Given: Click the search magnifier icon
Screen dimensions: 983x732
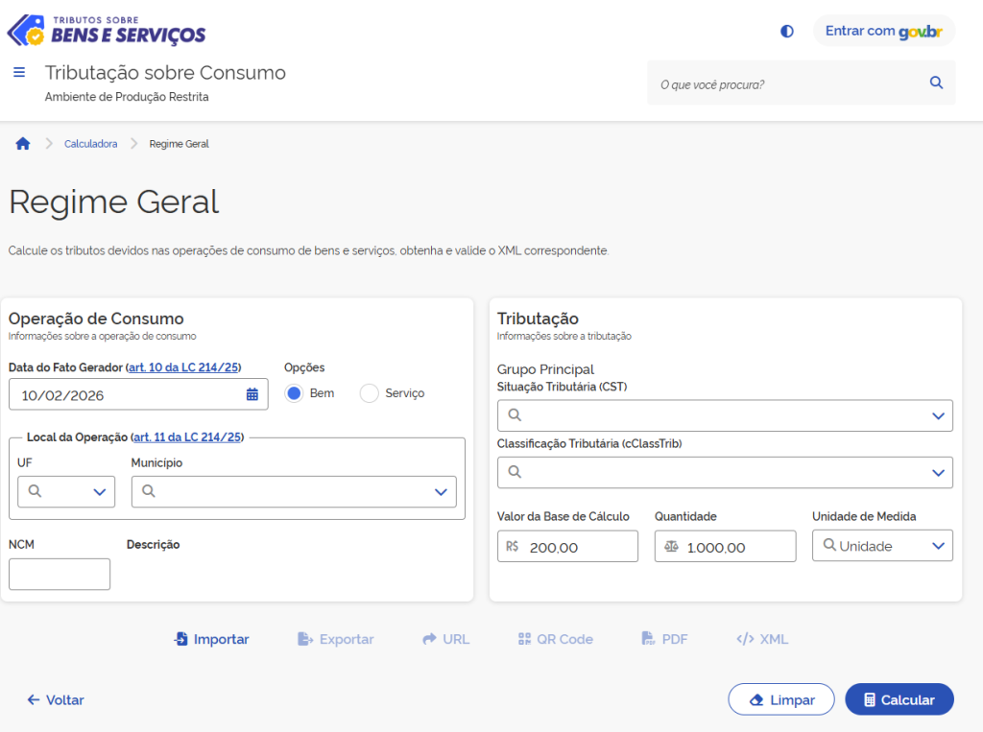Looking at the screenshot, I should pyautogui.click(x=936, y=83).
